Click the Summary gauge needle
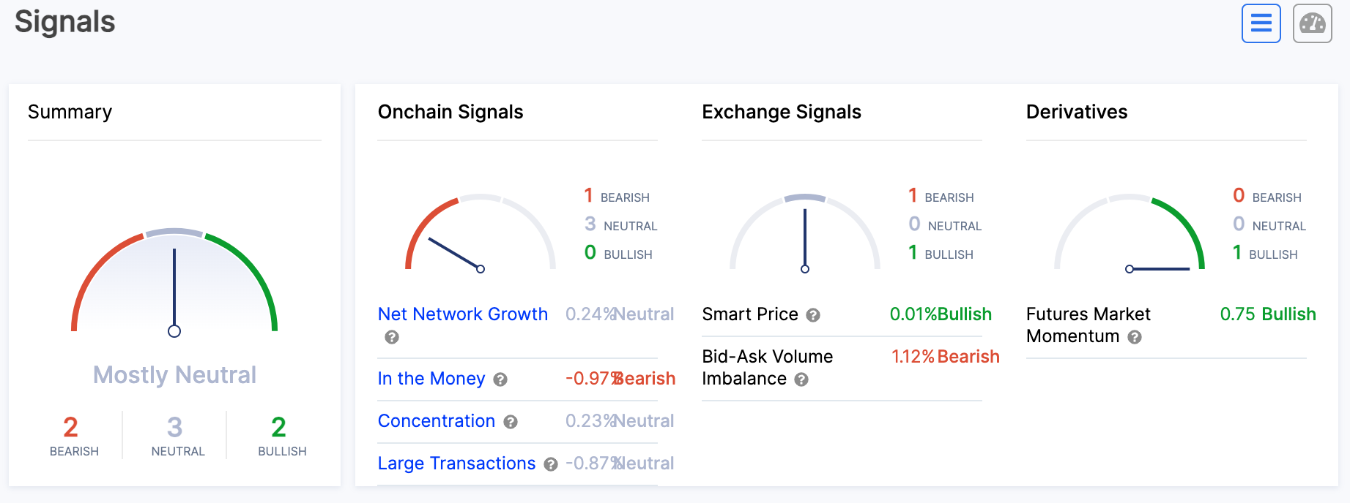 tap(174, 291)
